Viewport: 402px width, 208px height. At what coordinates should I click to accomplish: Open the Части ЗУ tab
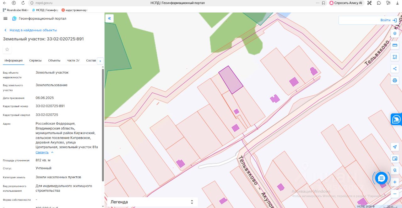click(73, 60)
